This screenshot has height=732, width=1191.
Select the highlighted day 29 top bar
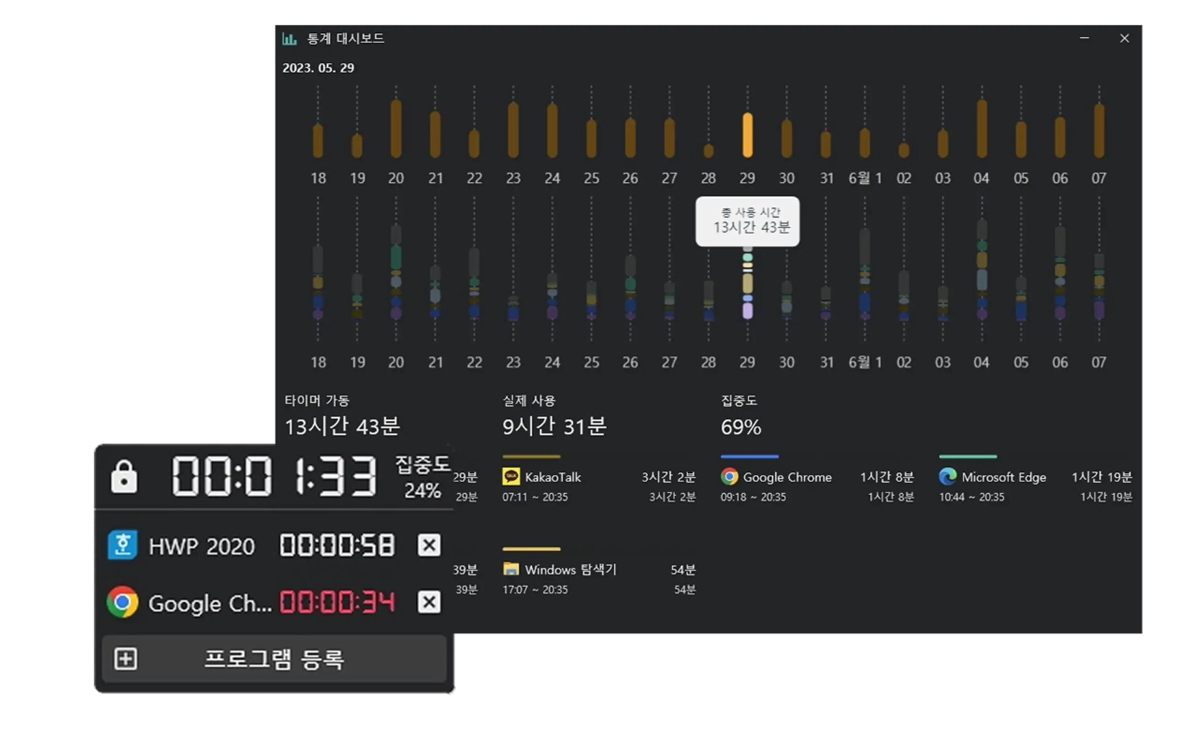[x=748, y=135]
